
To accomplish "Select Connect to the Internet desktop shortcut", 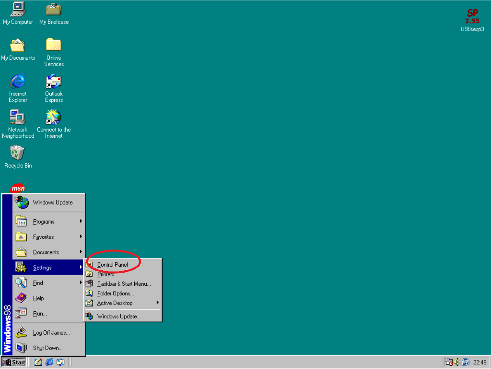I will pyautogui.click(x=54, y=117).
